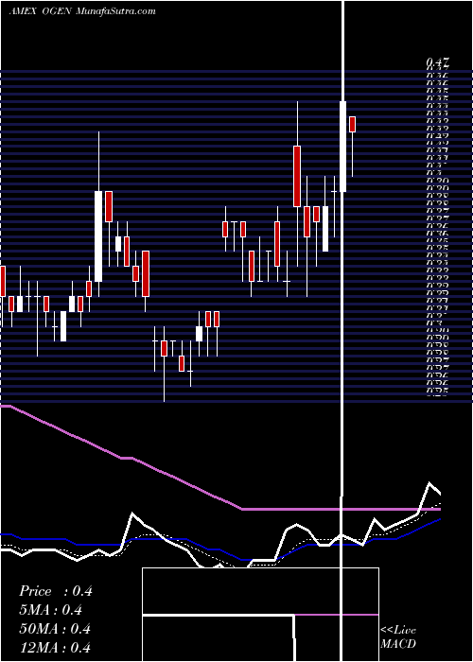Select the tall white candlestick before the last candle

tap(342, 147)
